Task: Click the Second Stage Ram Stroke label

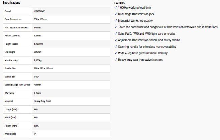Action: [x=17, y=85]
